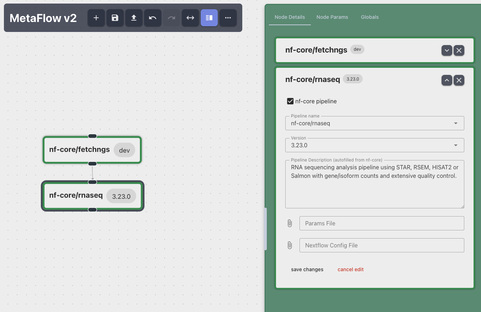Undo the last action
Image resolution: width=481 pixels, height=312 pixels.
click(153, 18)
